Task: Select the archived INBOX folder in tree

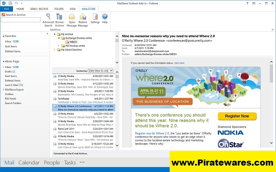Action: point(74,42)
